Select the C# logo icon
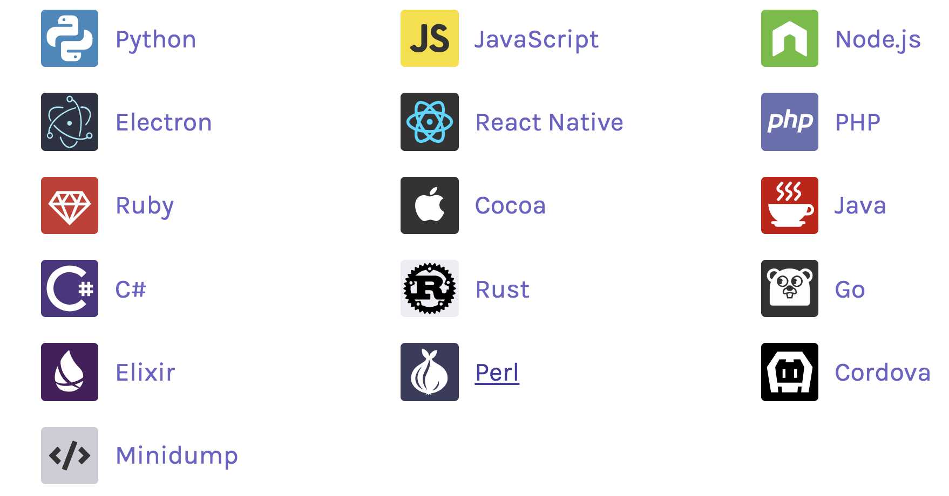 [x=70, y=288]
